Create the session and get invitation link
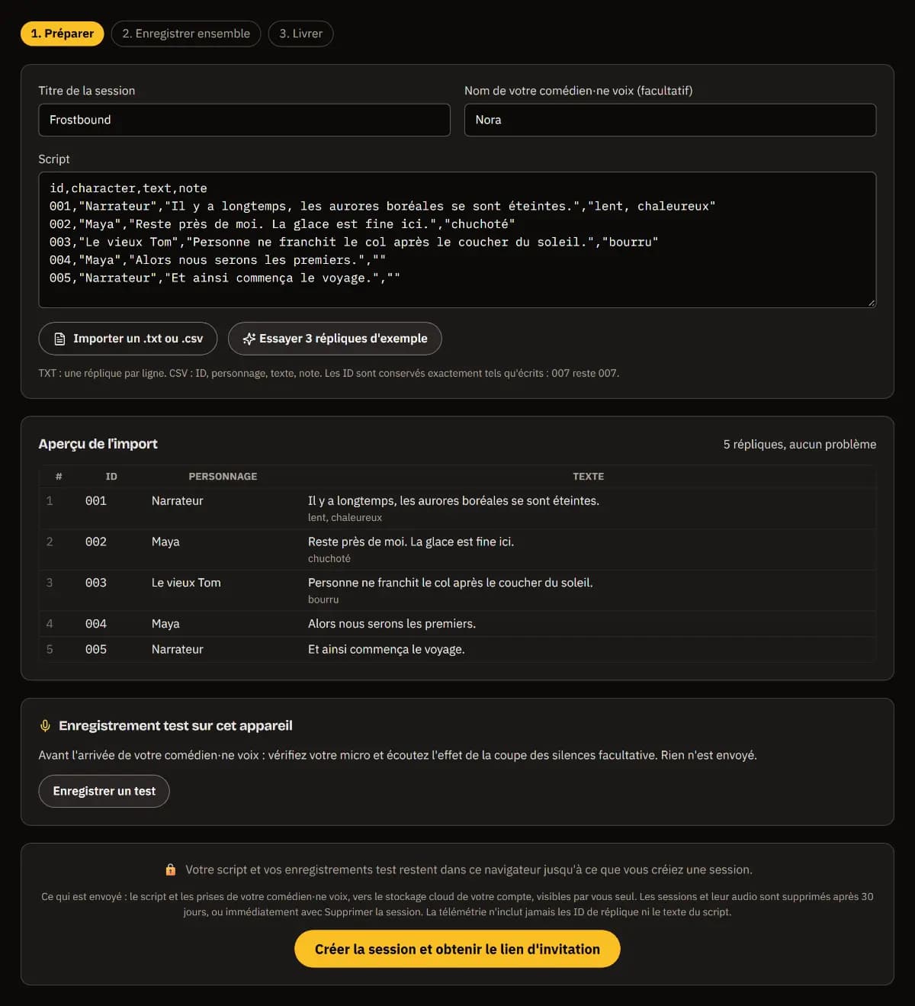The width and height of the screenshot is (915, 1006). point(457,949)
